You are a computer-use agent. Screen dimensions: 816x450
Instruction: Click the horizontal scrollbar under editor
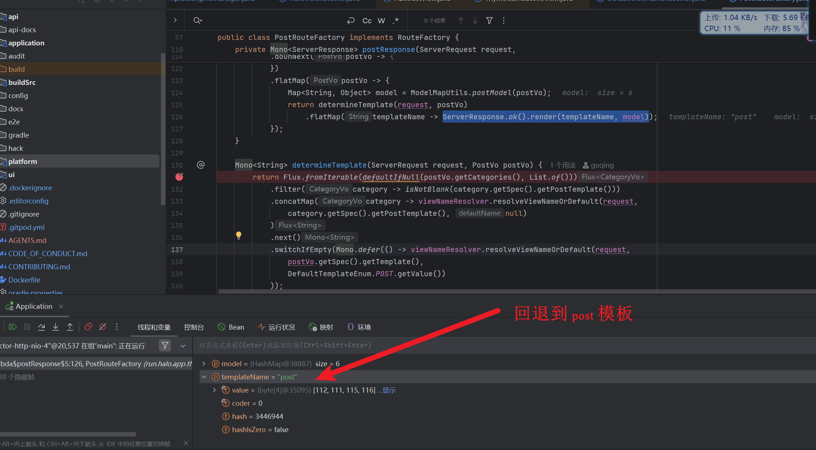click(x=439, y=292)
